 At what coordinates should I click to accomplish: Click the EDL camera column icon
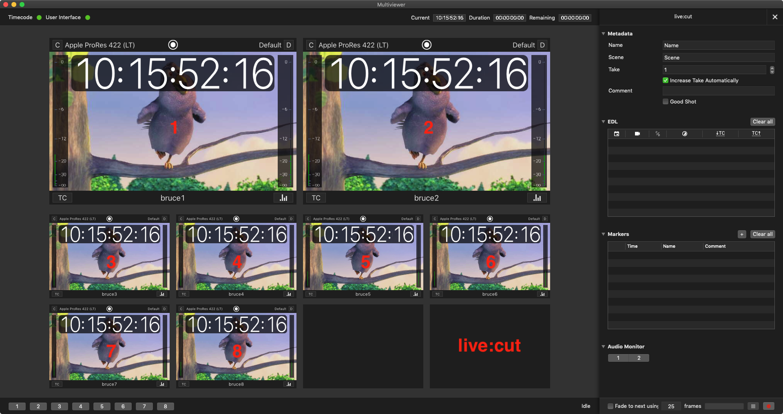coord(637,134)
